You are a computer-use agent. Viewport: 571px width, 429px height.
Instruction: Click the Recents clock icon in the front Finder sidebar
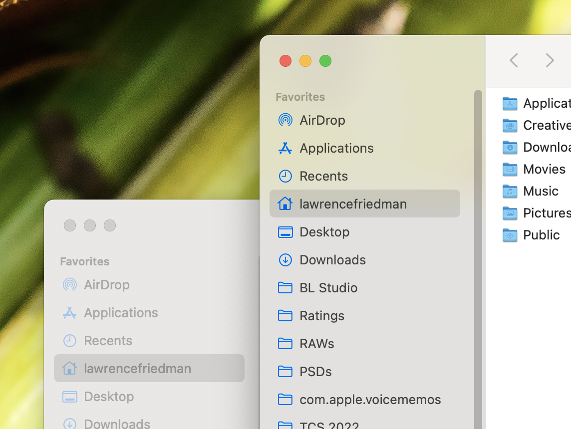[x=285, y=176]
